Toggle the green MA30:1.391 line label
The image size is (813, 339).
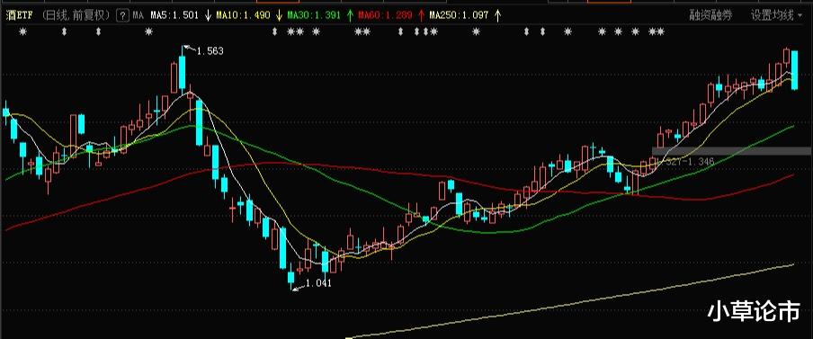point(314,15)
